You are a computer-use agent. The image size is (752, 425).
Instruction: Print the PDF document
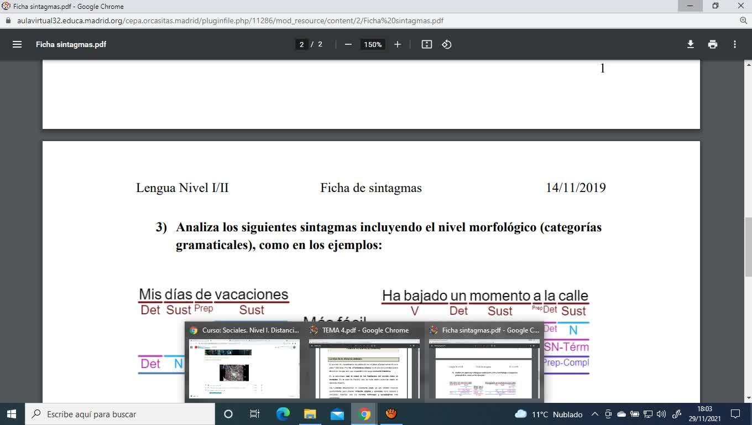pos(713,44)
